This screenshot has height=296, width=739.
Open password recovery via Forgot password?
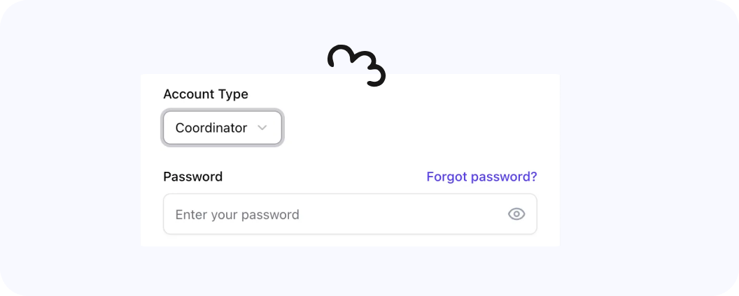(x=481, y=177)
